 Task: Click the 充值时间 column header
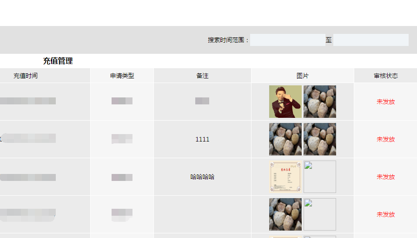click(x=26, y=76)
